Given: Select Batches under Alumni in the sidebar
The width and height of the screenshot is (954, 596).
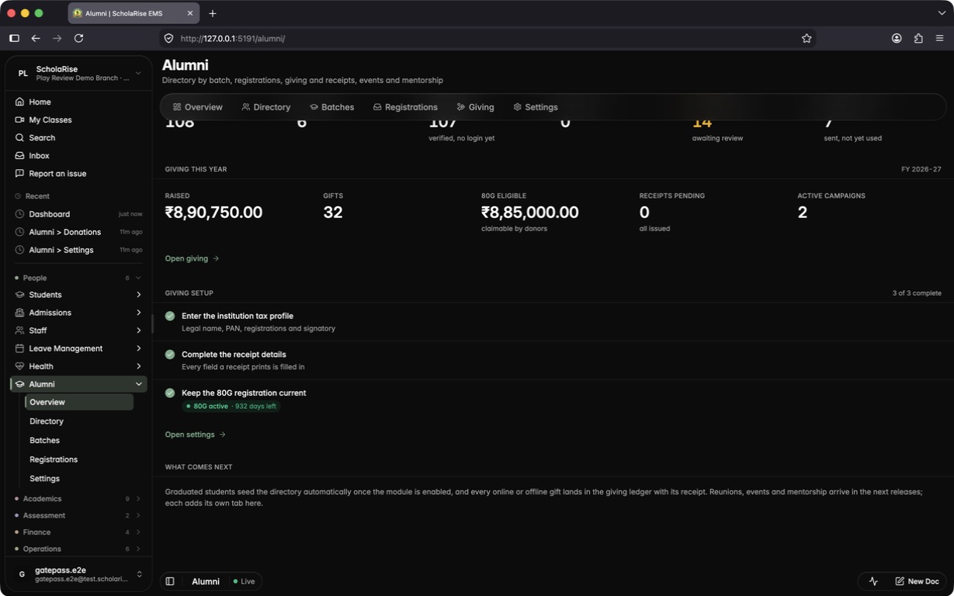Looking at the screenshot, I should click(x=44, y=440).
